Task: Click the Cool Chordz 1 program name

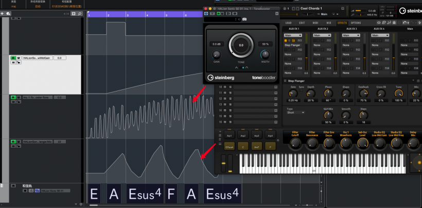Action: [311, 9]
